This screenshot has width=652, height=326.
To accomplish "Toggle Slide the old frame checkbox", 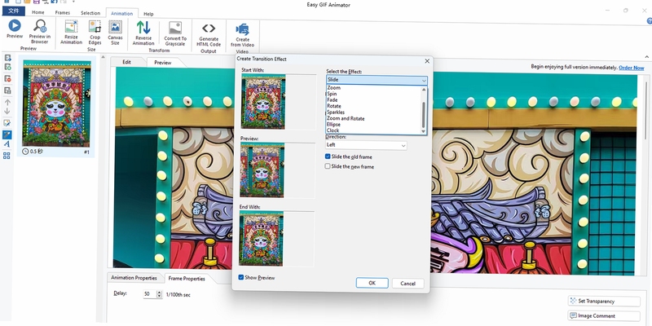I will tap(328, 156).
